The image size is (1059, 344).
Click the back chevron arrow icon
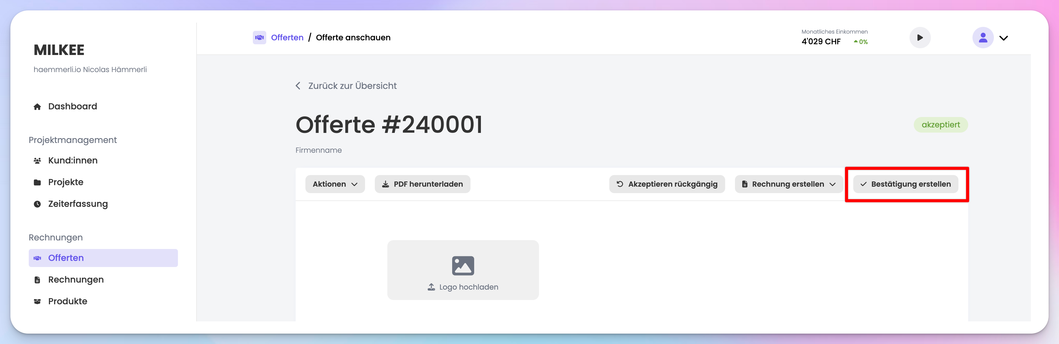tap(298, 86)
